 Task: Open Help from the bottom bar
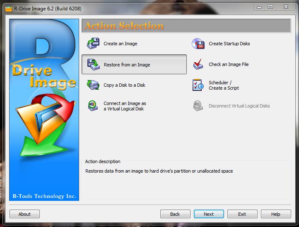click(275, 214)
